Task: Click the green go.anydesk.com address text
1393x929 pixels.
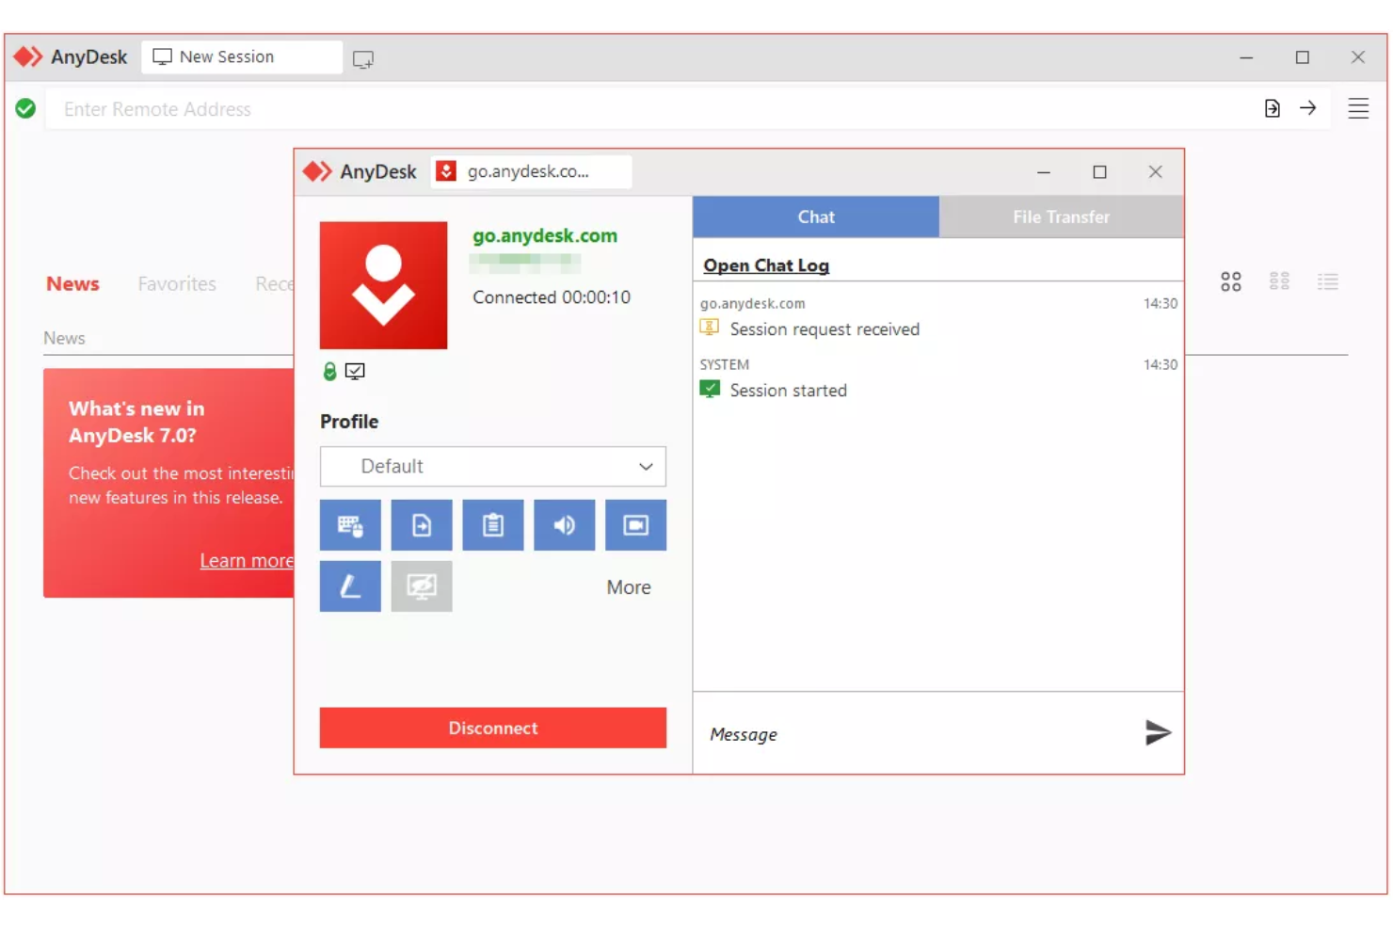Action: pyautogui.click(x=545, y=235)
